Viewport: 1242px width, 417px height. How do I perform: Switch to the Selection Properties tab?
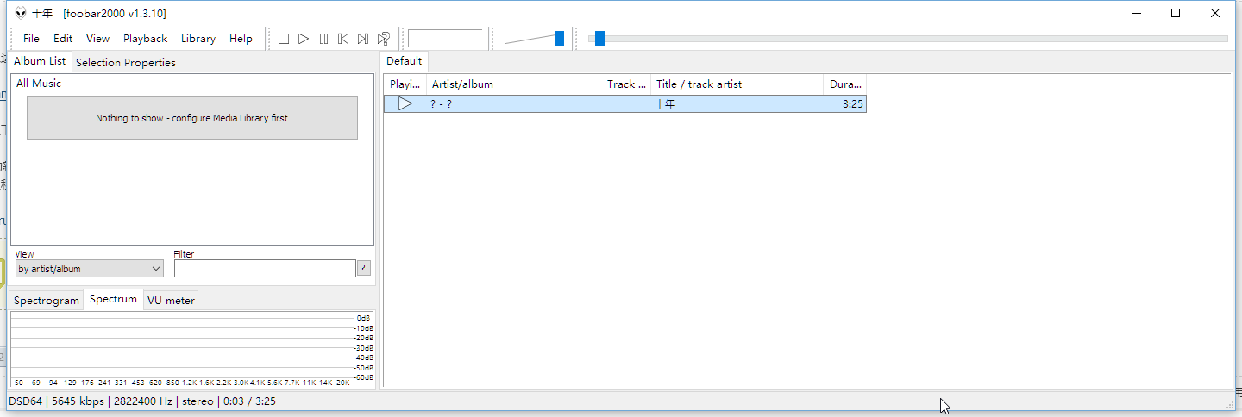(x=126, y=62)
